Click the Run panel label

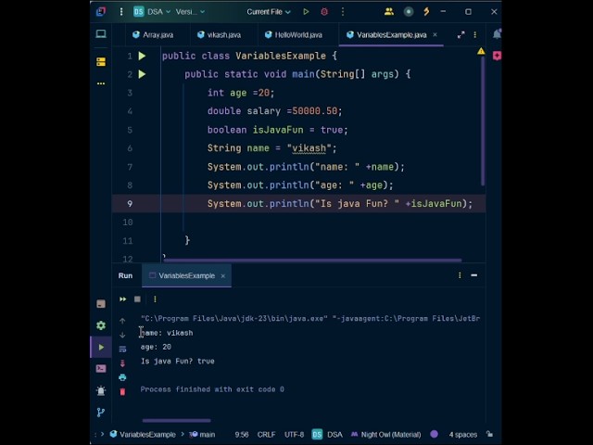click(x=125, y=276)
